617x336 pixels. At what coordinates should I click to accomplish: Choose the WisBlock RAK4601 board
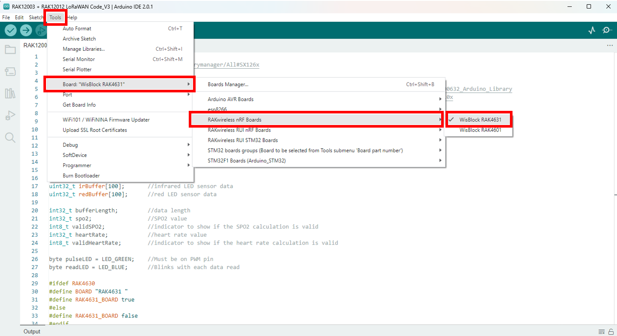479,130
